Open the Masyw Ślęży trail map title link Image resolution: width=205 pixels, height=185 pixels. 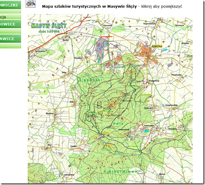(x=89, y=6)
